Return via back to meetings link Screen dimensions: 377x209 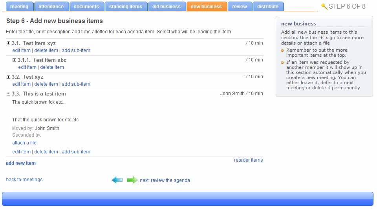[24, 180]
